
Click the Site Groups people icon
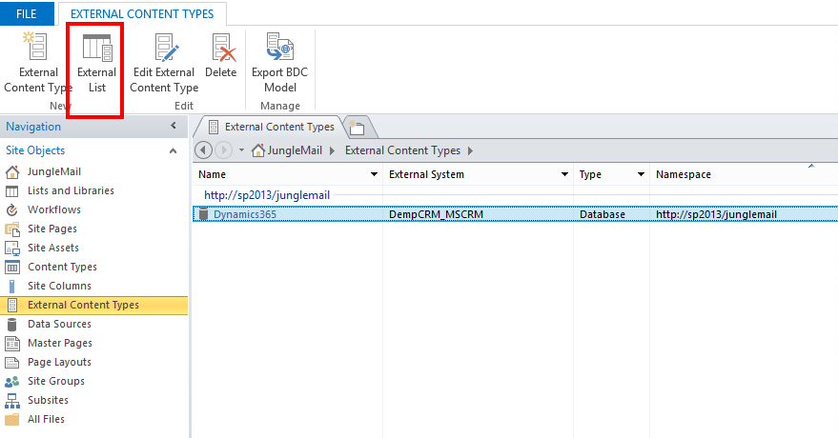point(11,382)
